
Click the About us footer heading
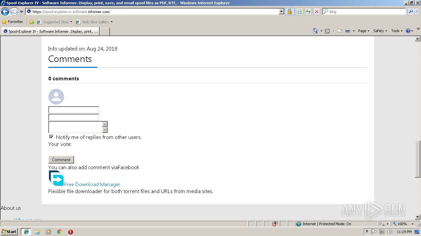[x=11, y=208]
